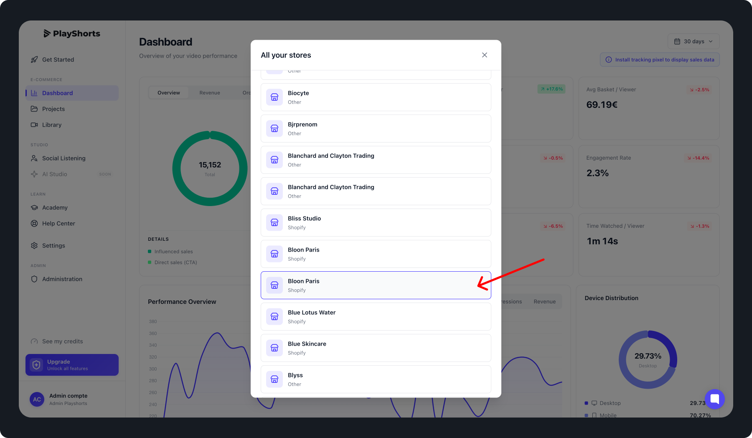Click the Time Watched / Viewer value 1m 14s

[602, 241]
